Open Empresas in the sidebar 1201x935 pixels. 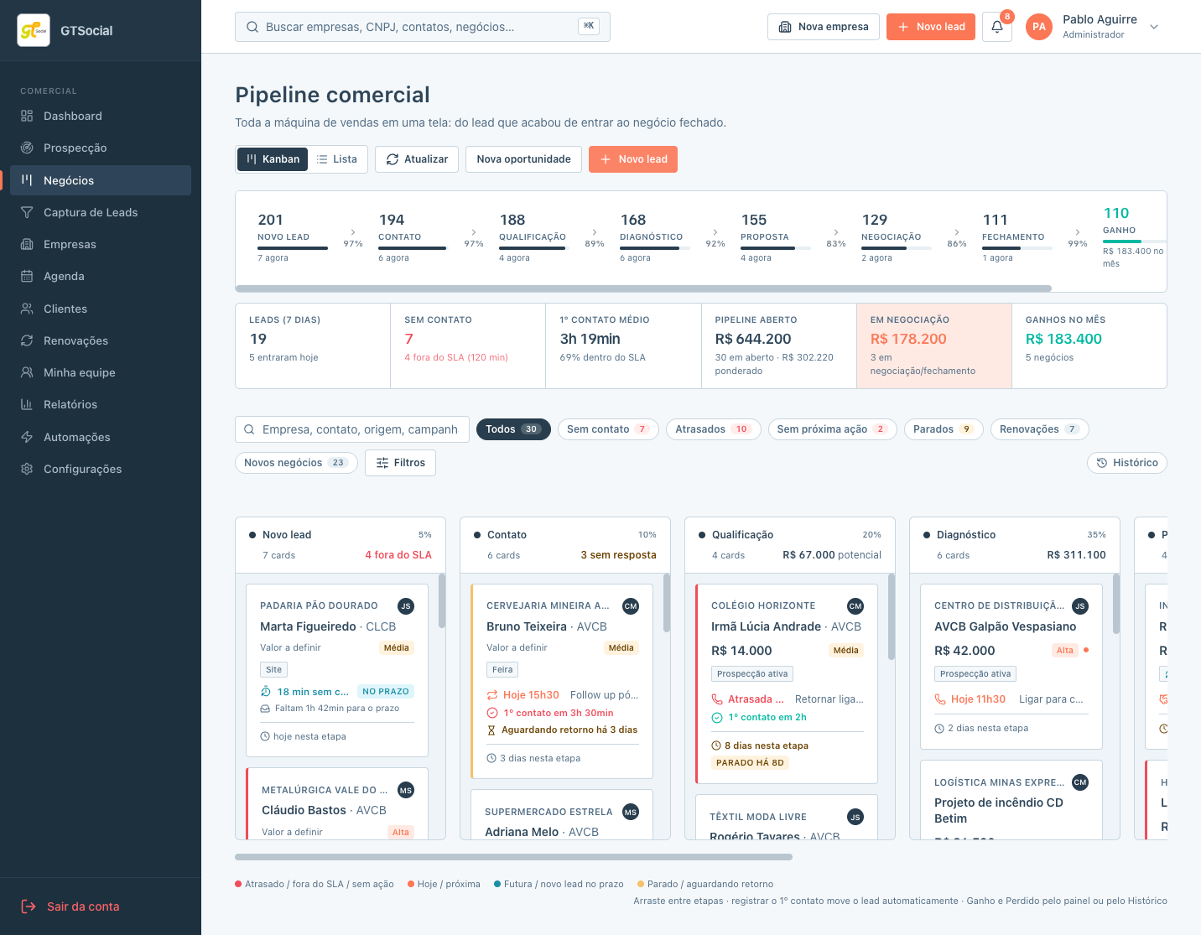pyautogui.click(x=101, y=244)
